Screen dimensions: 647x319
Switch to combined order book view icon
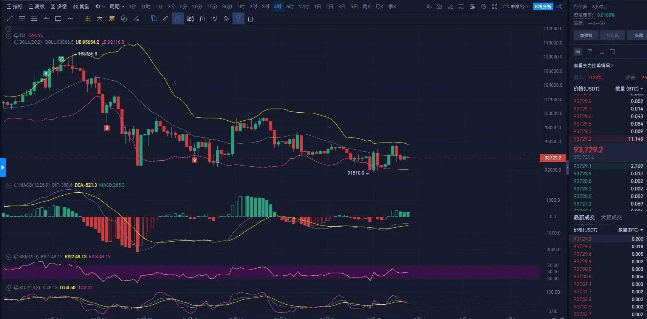pyautogui.click(x=577, y=51)
